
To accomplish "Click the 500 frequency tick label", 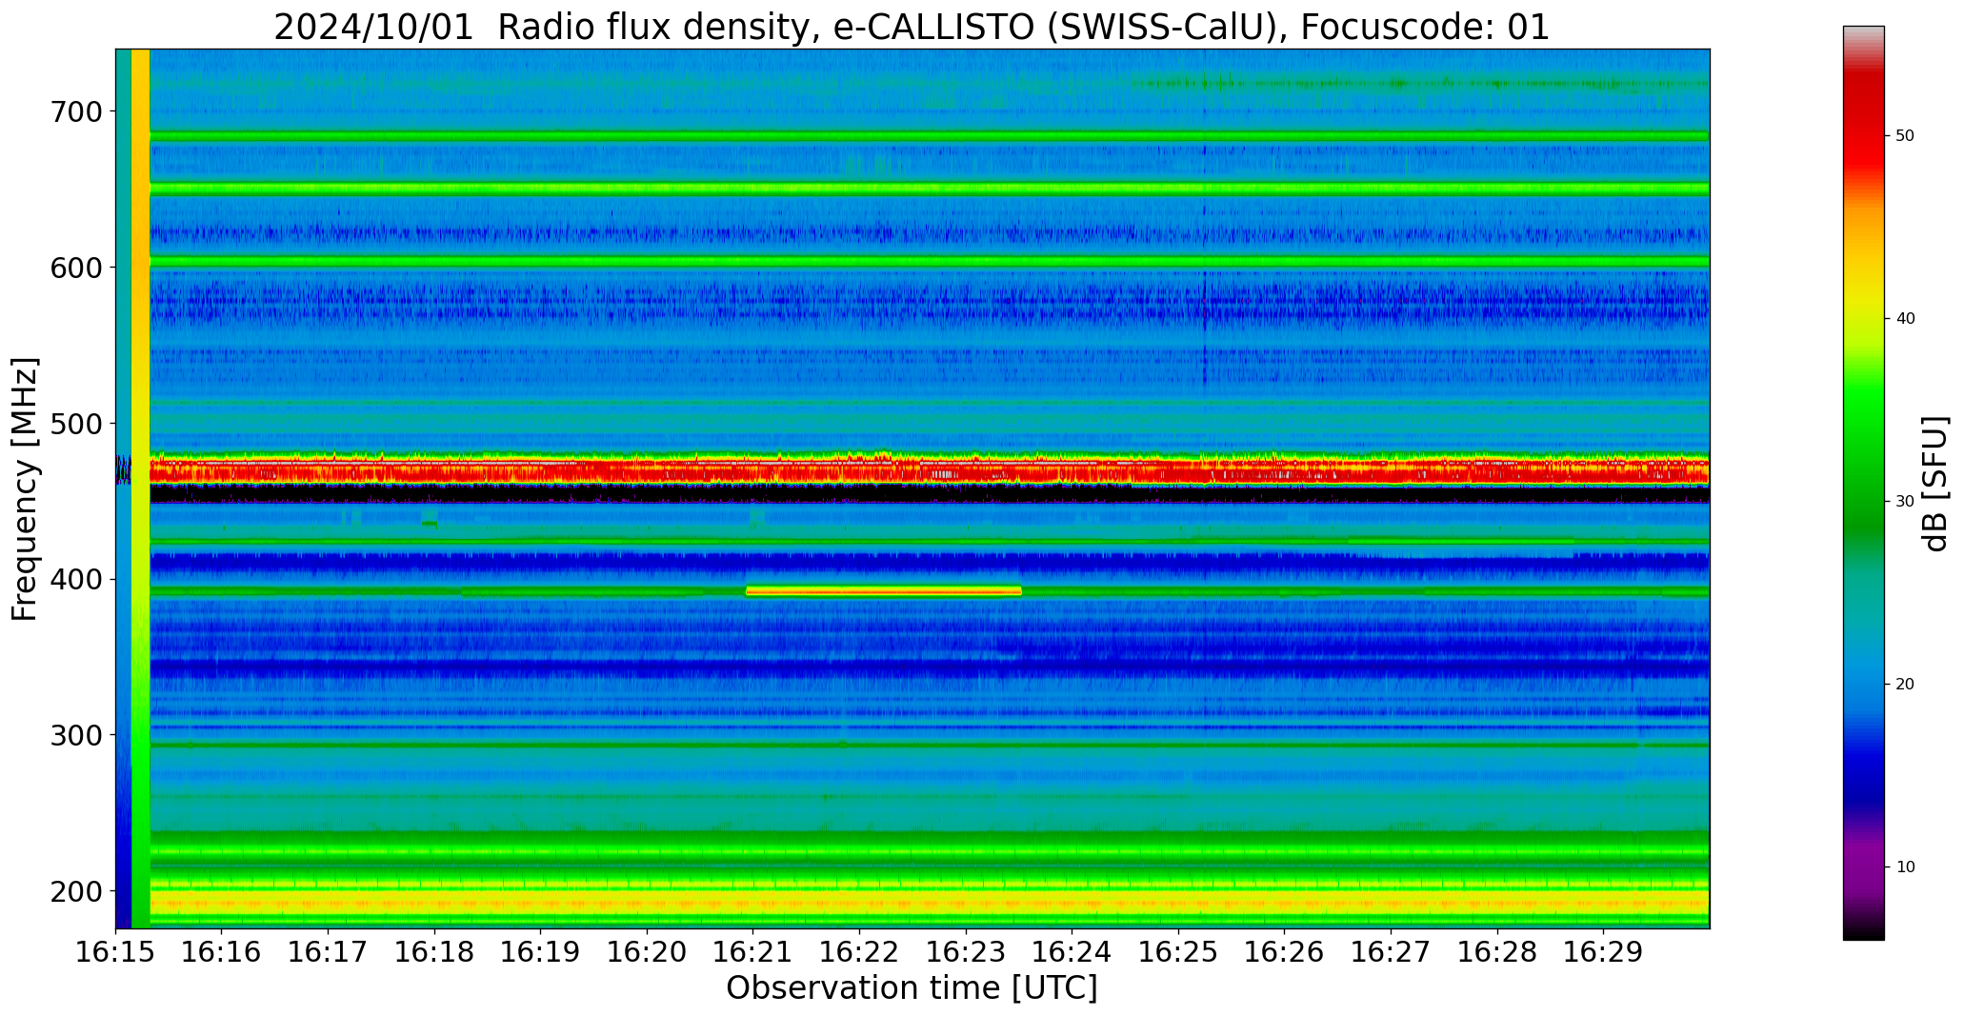I will point(75,424).
